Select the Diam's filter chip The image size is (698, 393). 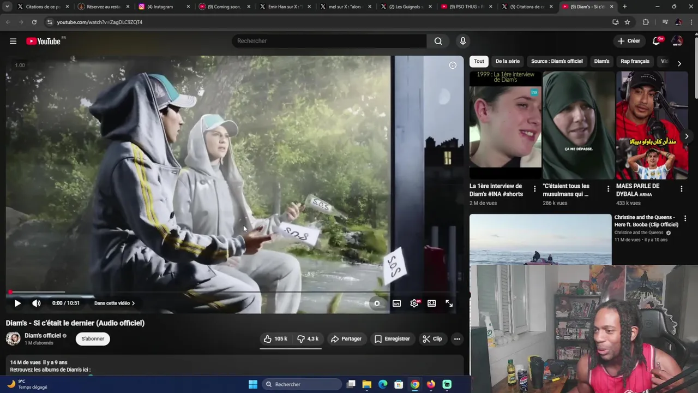[x=601, y=61]
